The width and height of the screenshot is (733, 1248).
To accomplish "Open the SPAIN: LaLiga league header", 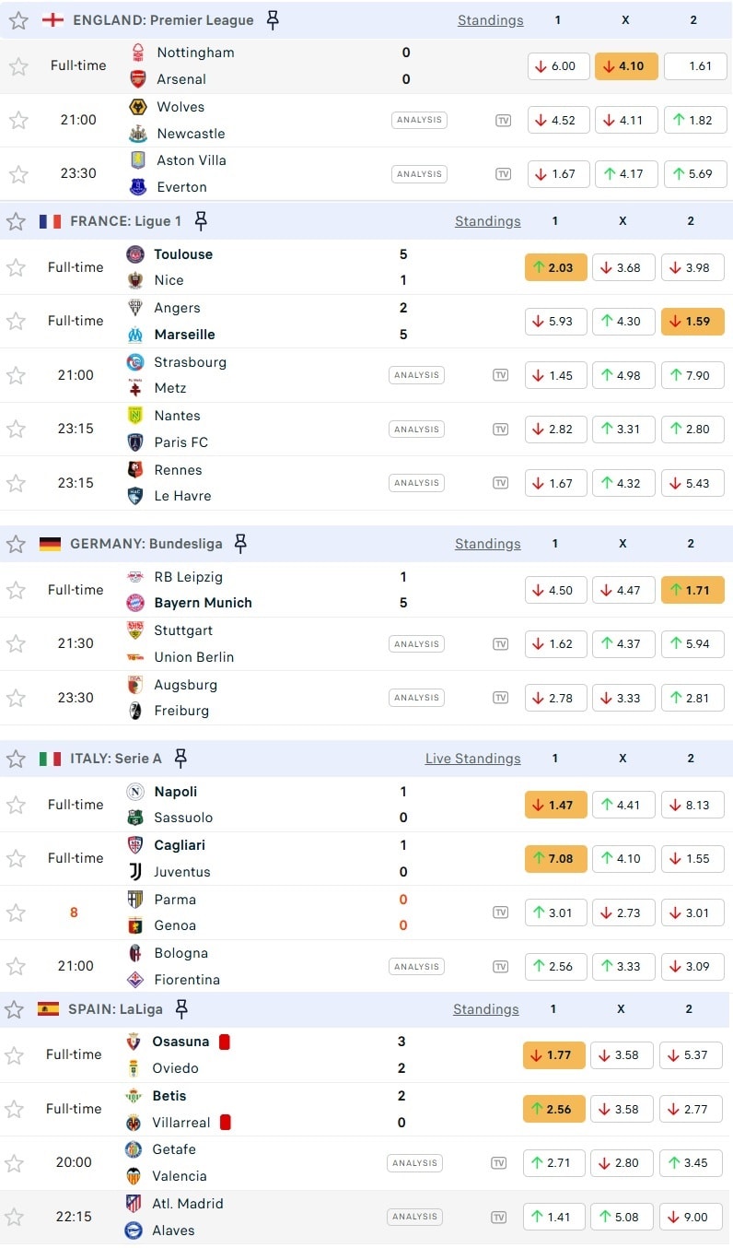I will pos(115,1009).
